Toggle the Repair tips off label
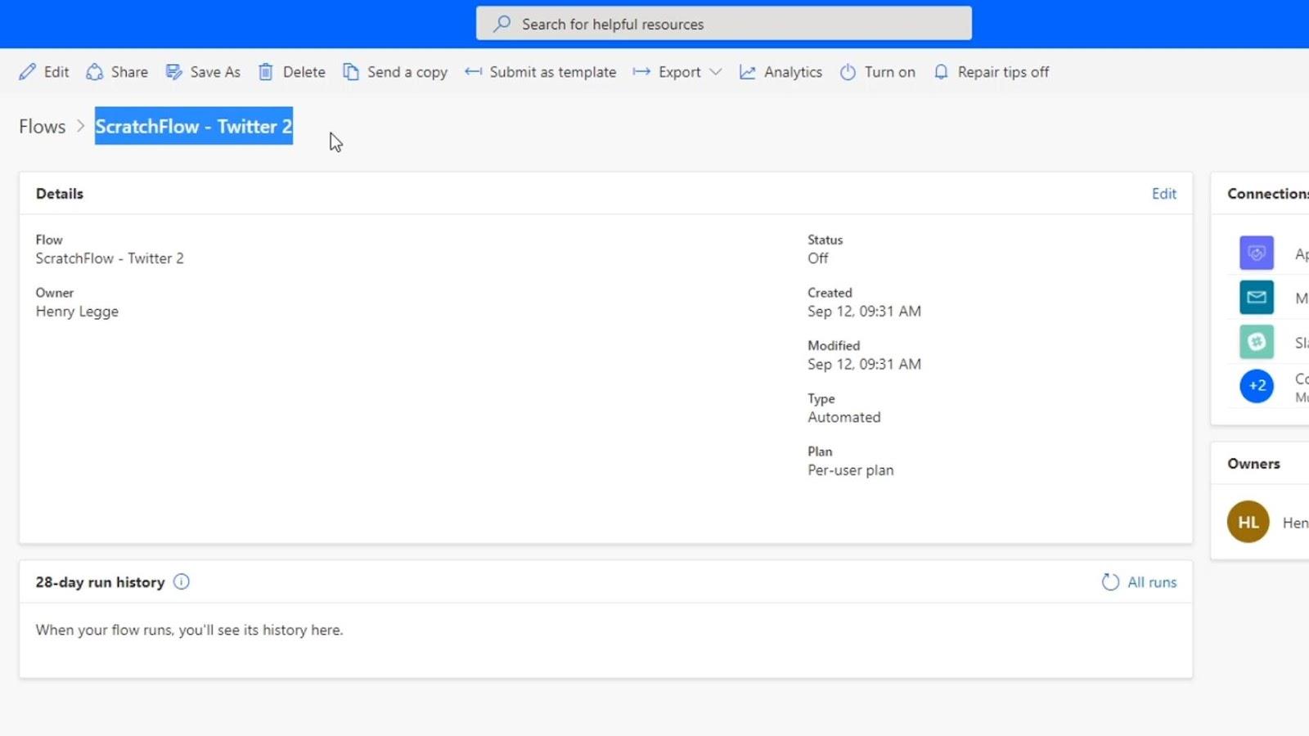Screen dimensions: 1309x736 click(1003, 72)
